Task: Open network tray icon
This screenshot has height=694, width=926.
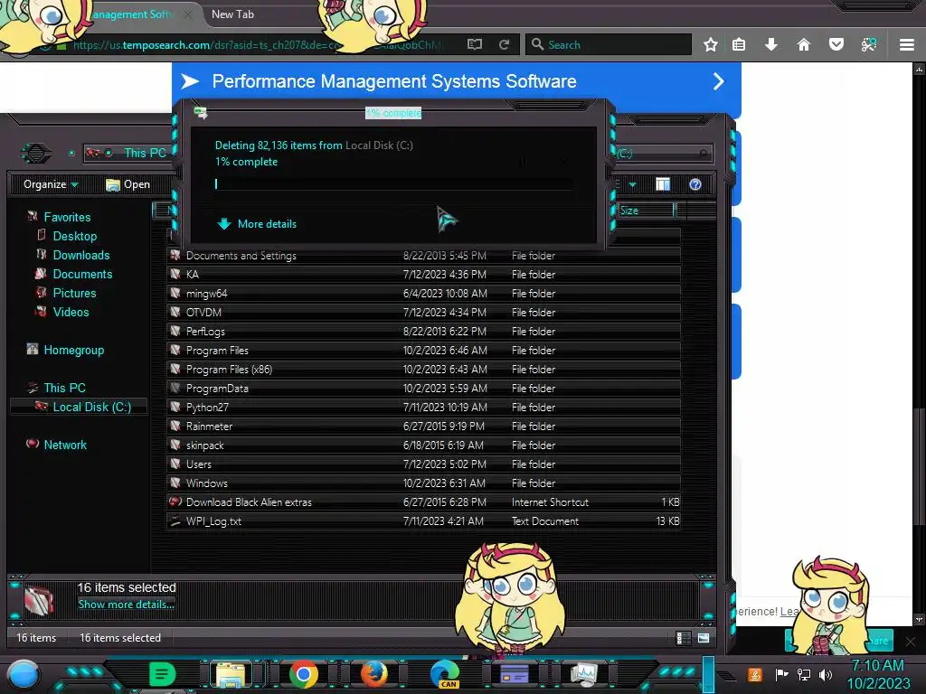Action: (804, 674)
